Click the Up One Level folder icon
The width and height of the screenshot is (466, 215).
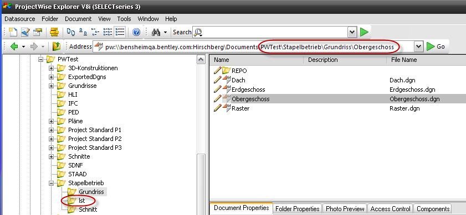point(56,46)
